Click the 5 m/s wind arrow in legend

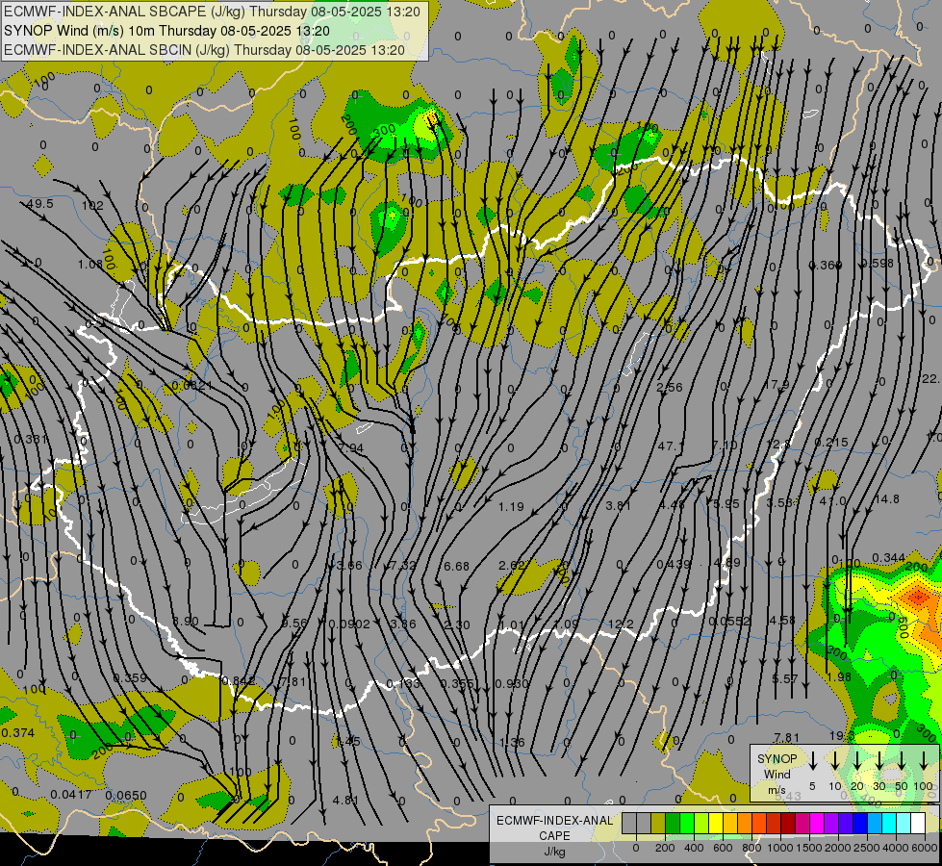[812, 760]
